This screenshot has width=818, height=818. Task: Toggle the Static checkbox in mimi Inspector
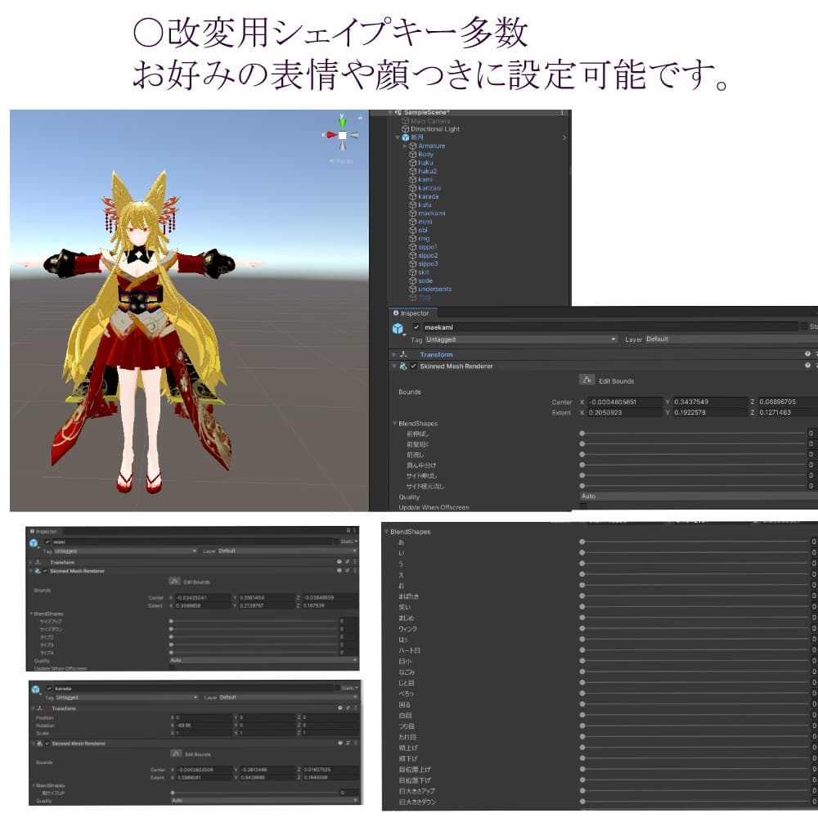[x=336, y=542]
